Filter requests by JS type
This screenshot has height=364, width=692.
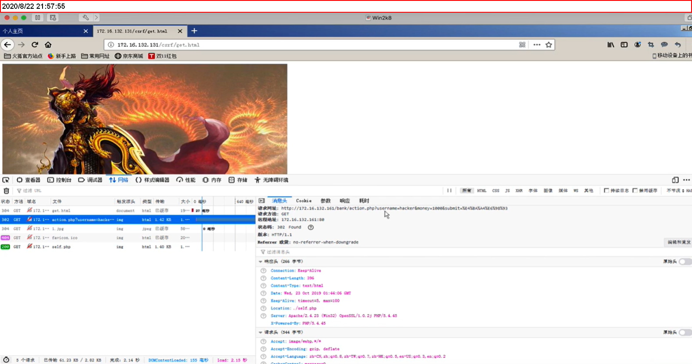(x=507, y=191)
